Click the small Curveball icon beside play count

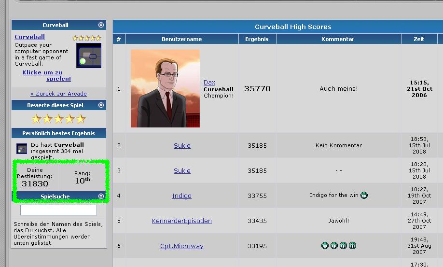click(x=22, y=149)
